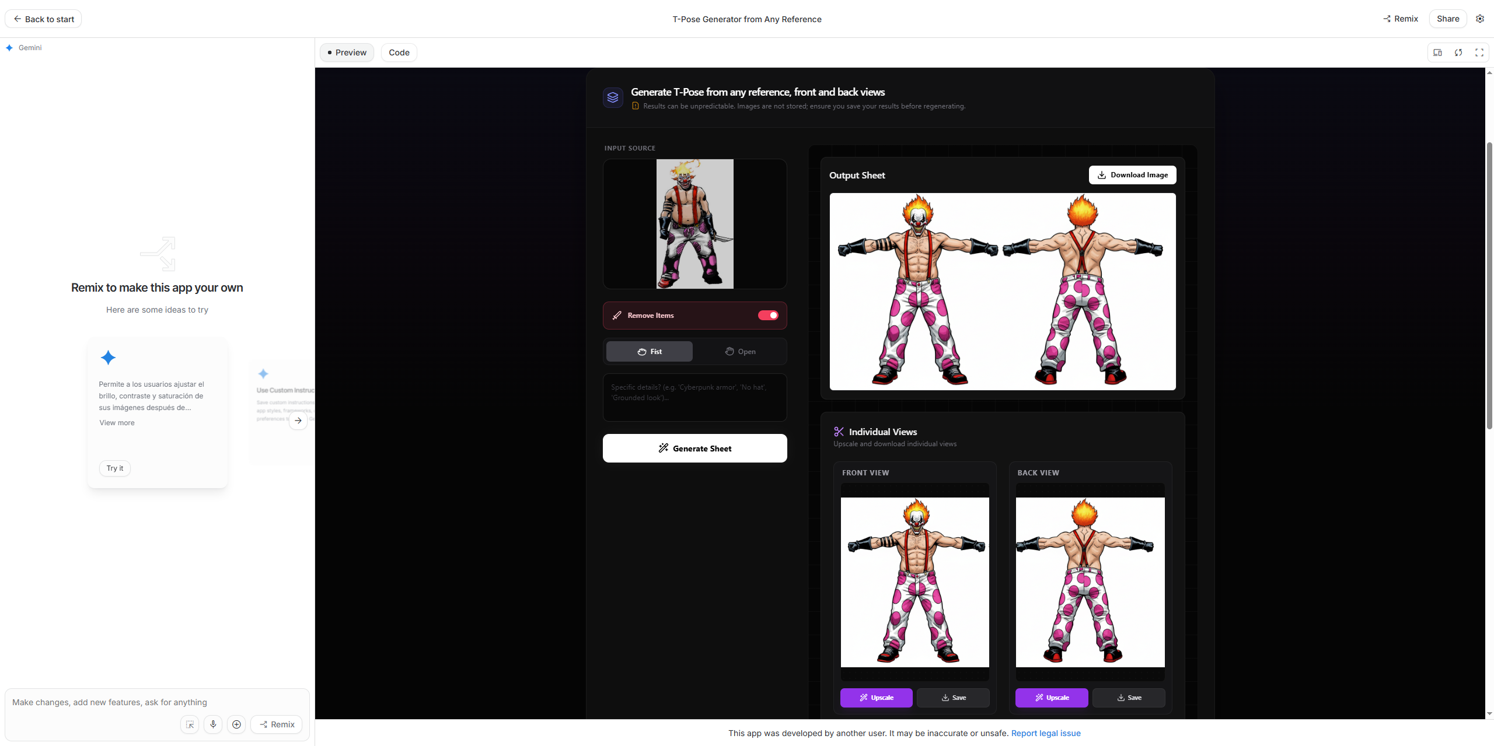Viewport: 1494px width, 746px height.
Task: Click the microphone voice input icon
Action: [213, 724]
